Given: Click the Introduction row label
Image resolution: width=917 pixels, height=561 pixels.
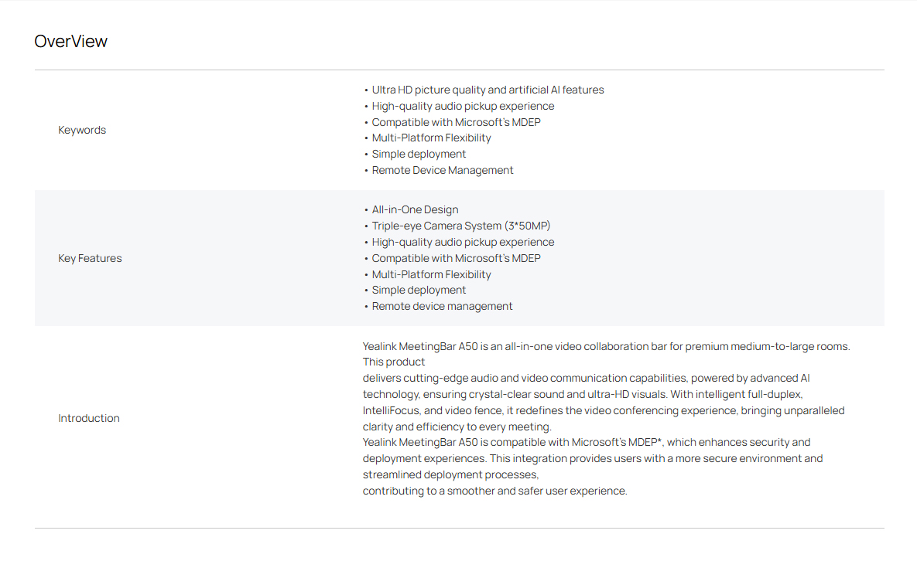Looking at the screenshot, I should (x=89, y=418).
